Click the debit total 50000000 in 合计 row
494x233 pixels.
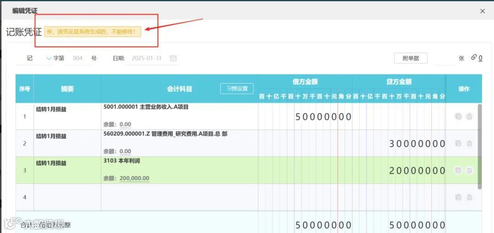pos(323,225)
